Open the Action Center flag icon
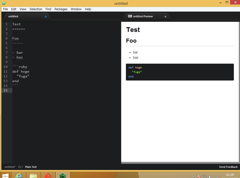 (x=199, y=177)
